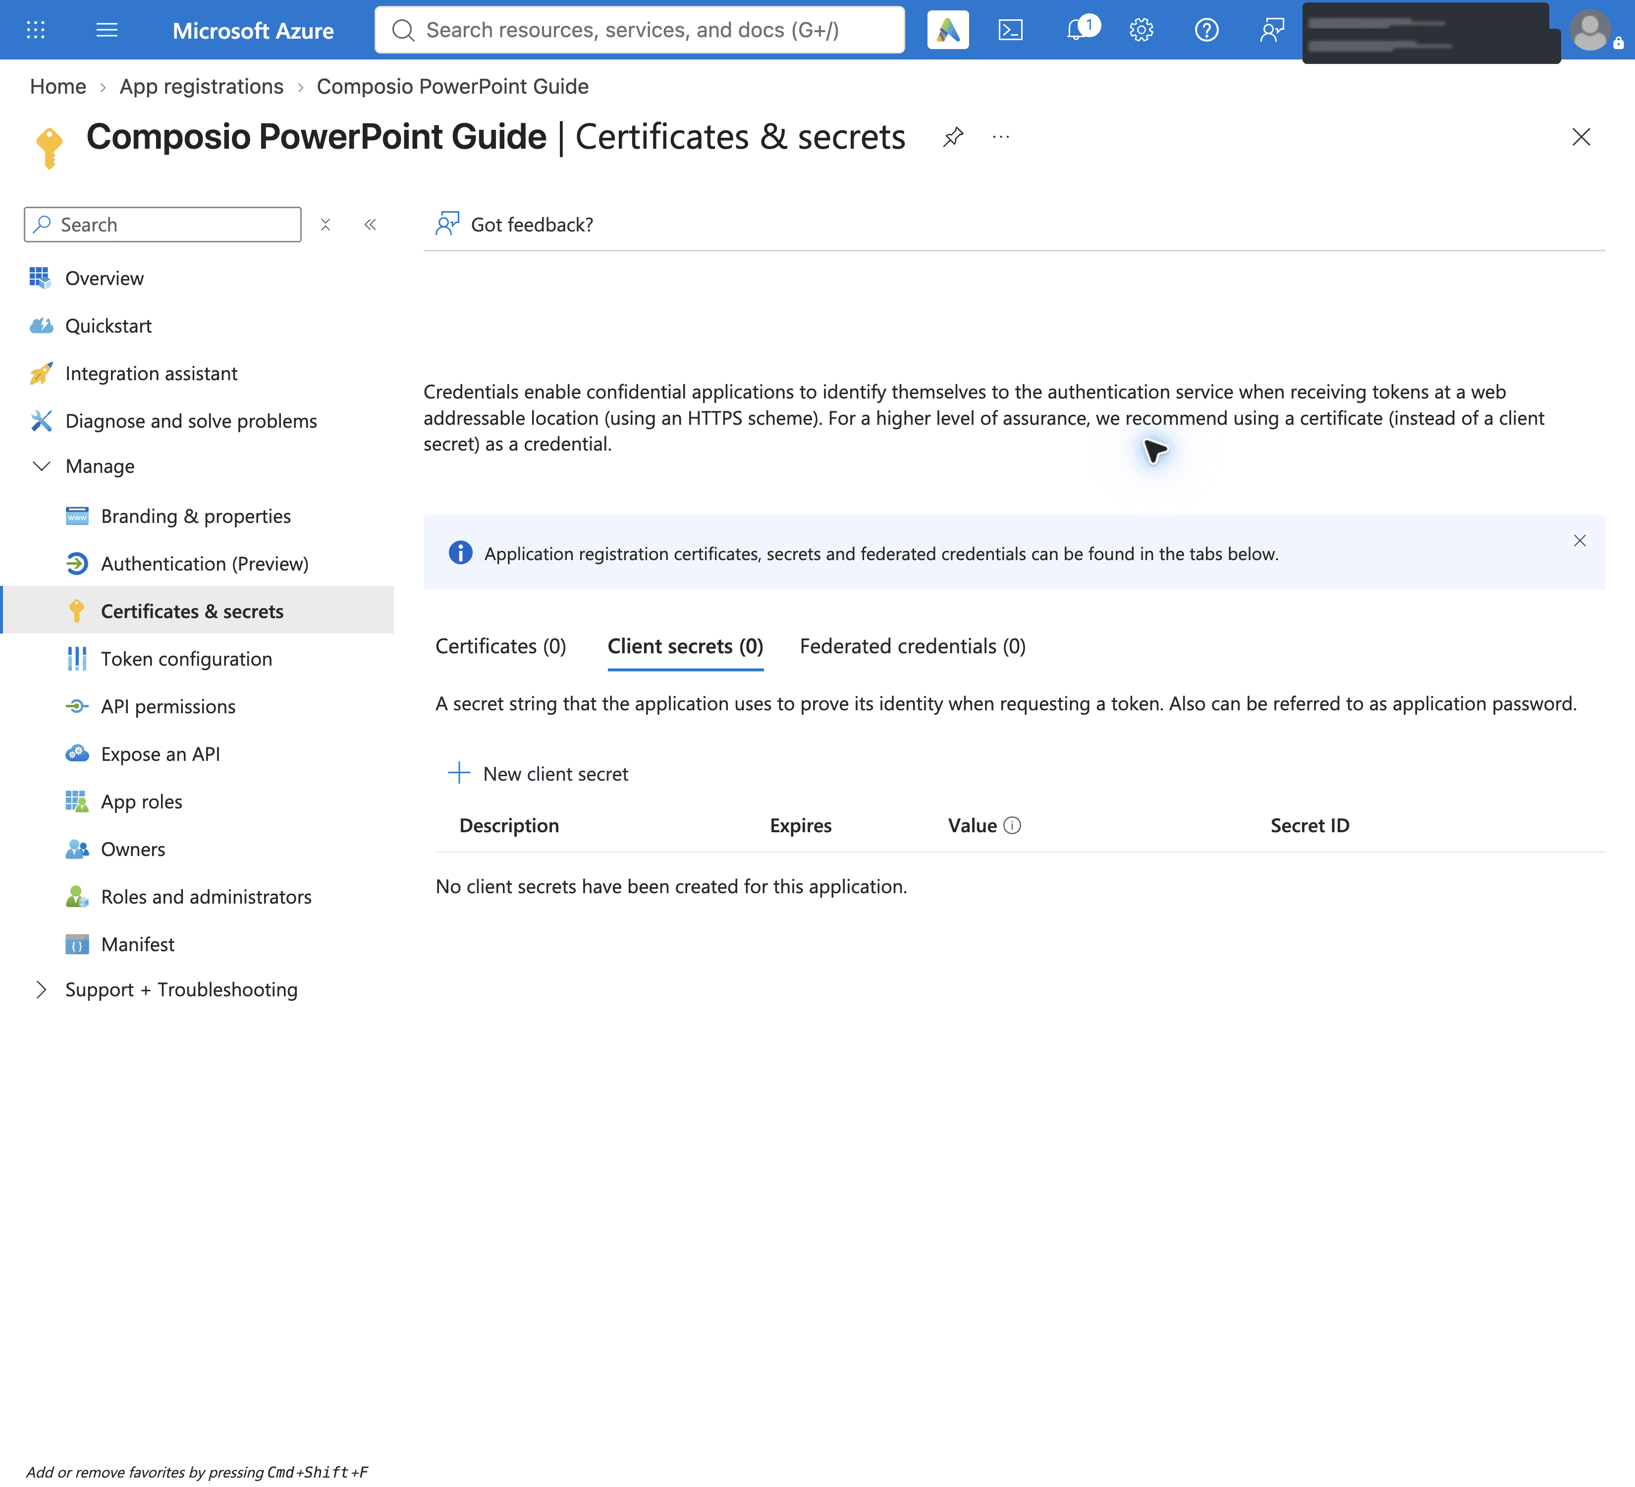
Task: Open Branding & properties
Action: (197, 516)
